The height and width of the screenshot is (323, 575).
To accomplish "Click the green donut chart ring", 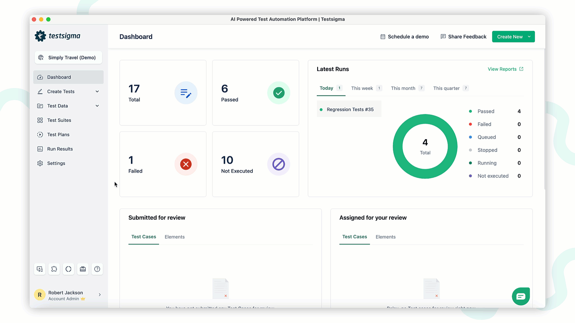I will point(398,147).
